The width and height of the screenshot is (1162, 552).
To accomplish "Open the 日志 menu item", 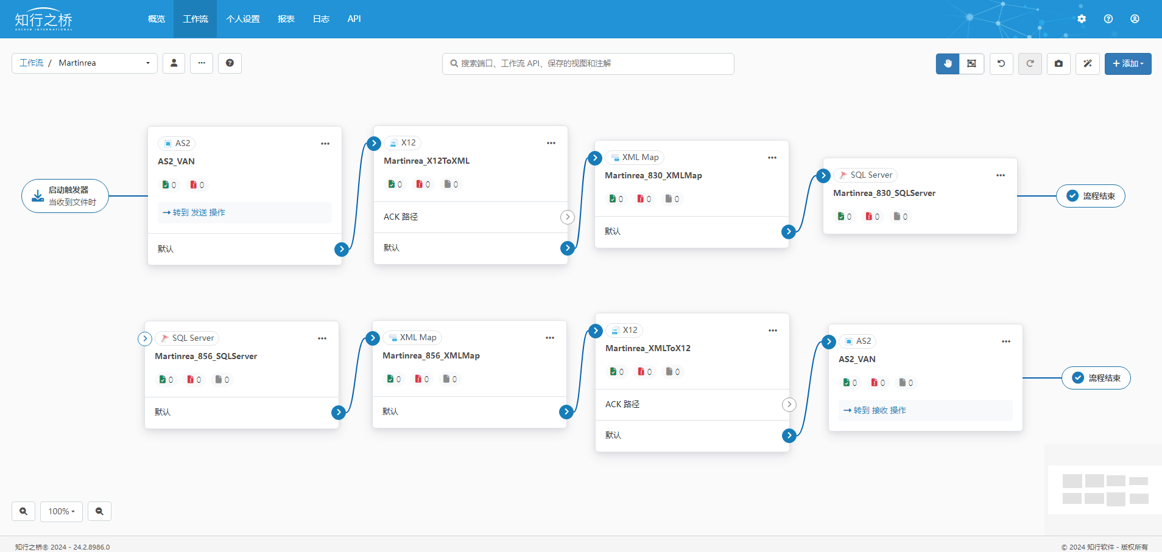I will [321, 19].
